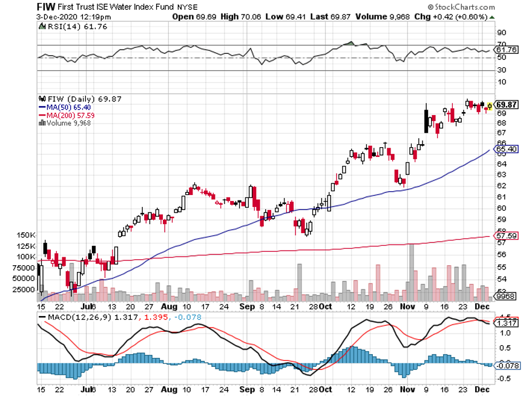523x396 pixels.
Task: Click the blue MA(50) 65.40 legend entry
Action: pyautogui.click(x=65, y=107)
